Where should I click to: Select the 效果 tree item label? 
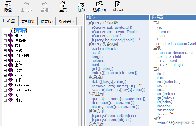[x=18, y=70]
